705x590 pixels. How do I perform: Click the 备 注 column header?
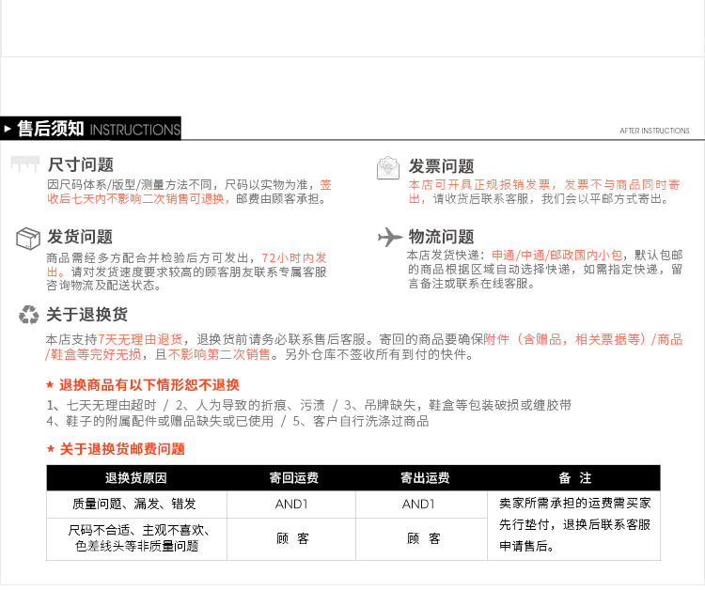click(575, 477)
